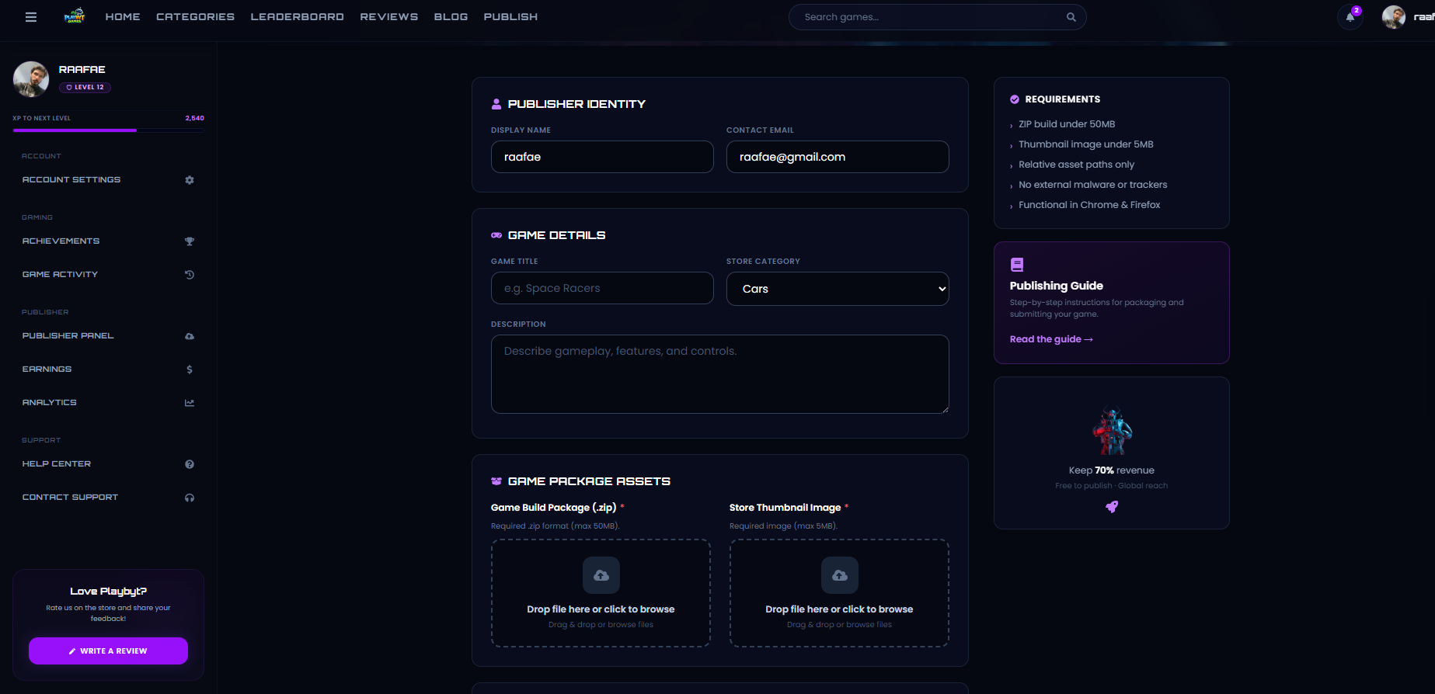The height and width of the screenshot is (694, 1435).
Task: Click the robot character image
Action: pyautogui.click(x=1112, y=432)
